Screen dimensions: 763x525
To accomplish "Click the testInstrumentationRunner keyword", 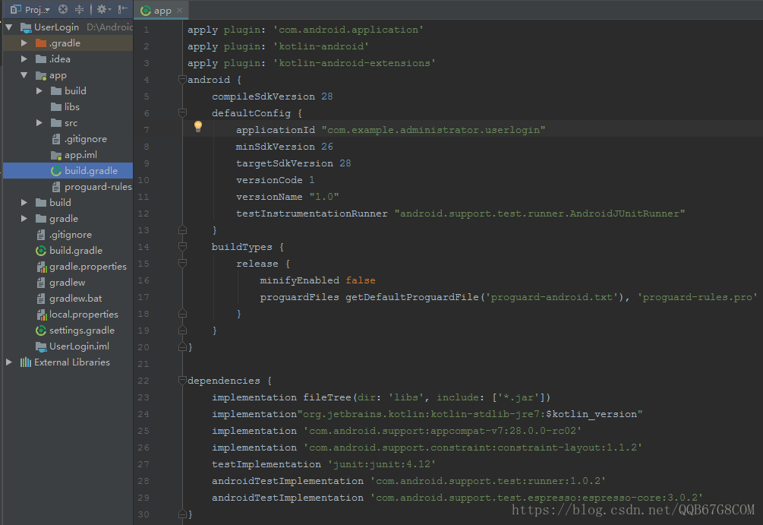I will 312,213.
